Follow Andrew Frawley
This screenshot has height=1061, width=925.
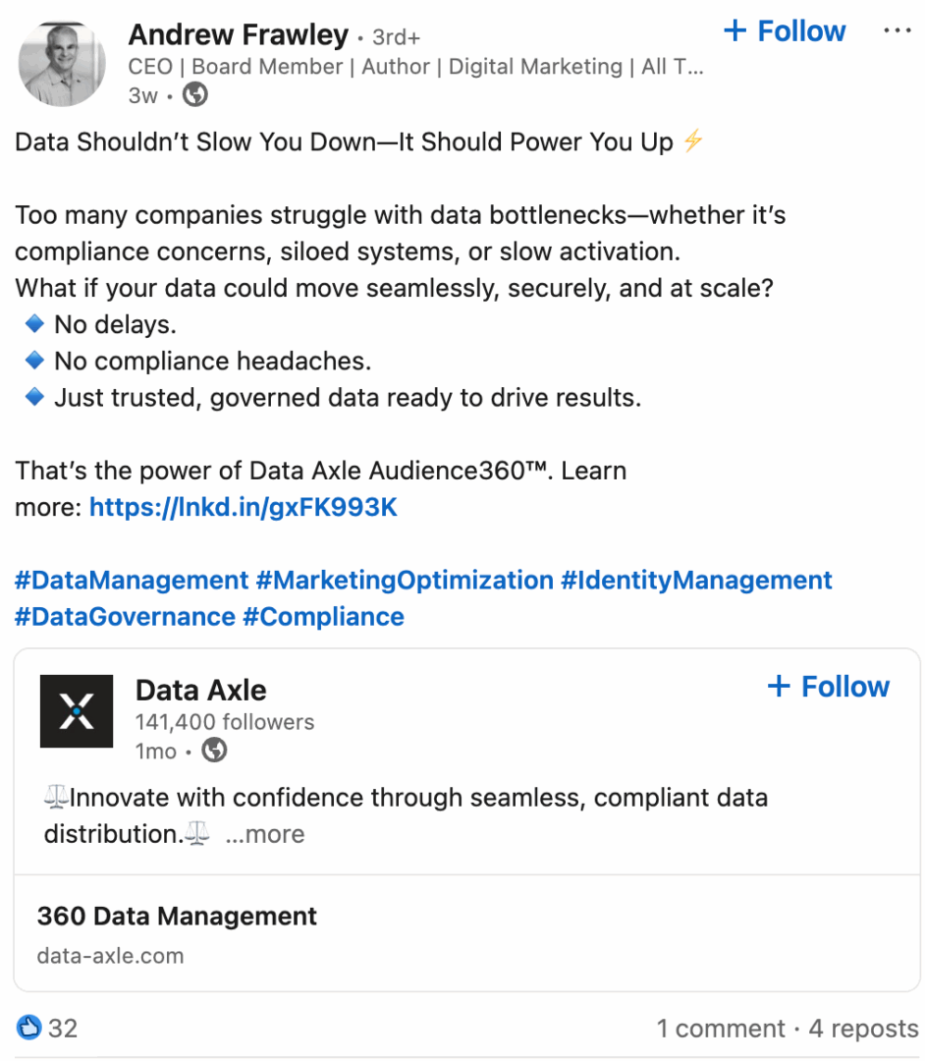click(785, 30)
